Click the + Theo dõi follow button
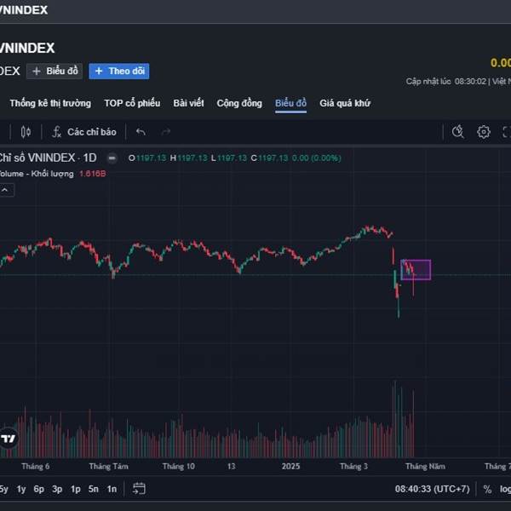511x511 pixels. tap(119, 71)
